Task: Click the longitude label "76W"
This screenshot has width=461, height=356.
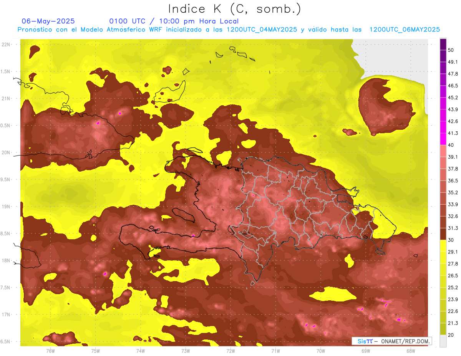Action: (x=50, y=351)
